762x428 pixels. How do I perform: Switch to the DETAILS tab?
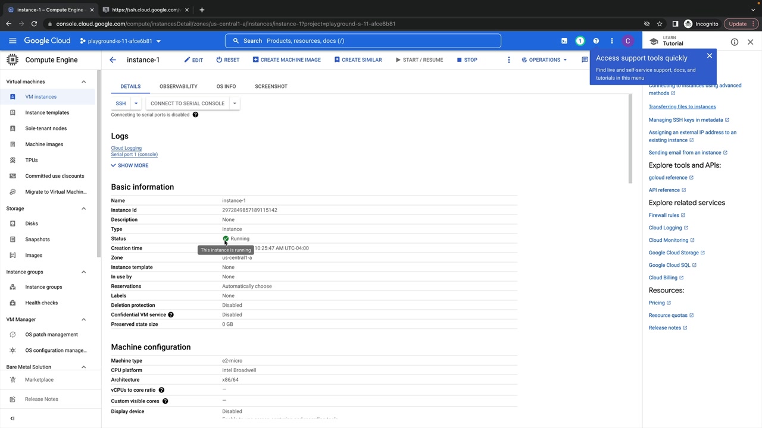[130, 87]
